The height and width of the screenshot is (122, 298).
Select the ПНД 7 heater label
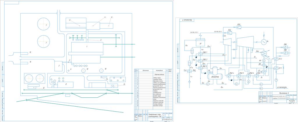click(x=259, y=73)
